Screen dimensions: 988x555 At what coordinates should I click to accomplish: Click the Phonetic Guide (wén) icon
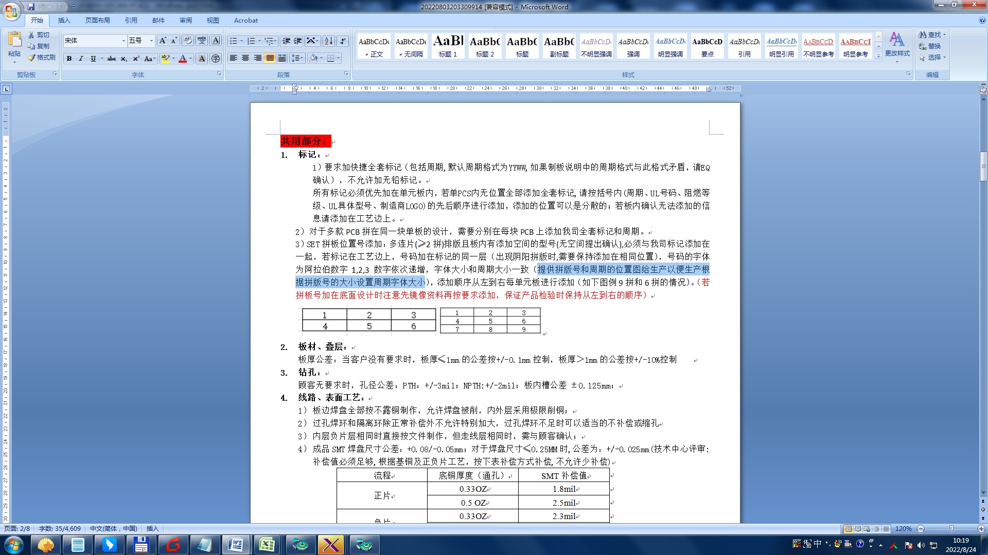click(x=202, y=41)
